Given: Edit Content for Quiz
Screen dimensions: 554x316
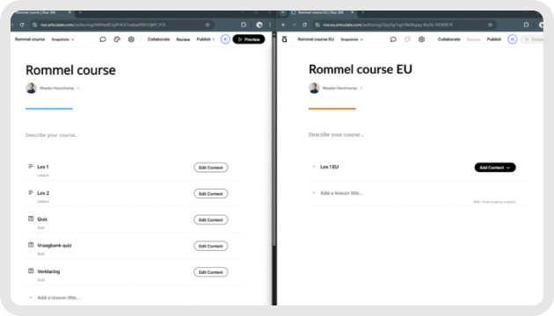Looking at the screenshot, I should [210, 219].
